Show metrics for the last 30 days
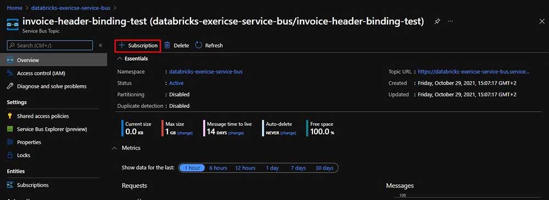The width and height of the screenshot is (549, 200). coord(324,168)
